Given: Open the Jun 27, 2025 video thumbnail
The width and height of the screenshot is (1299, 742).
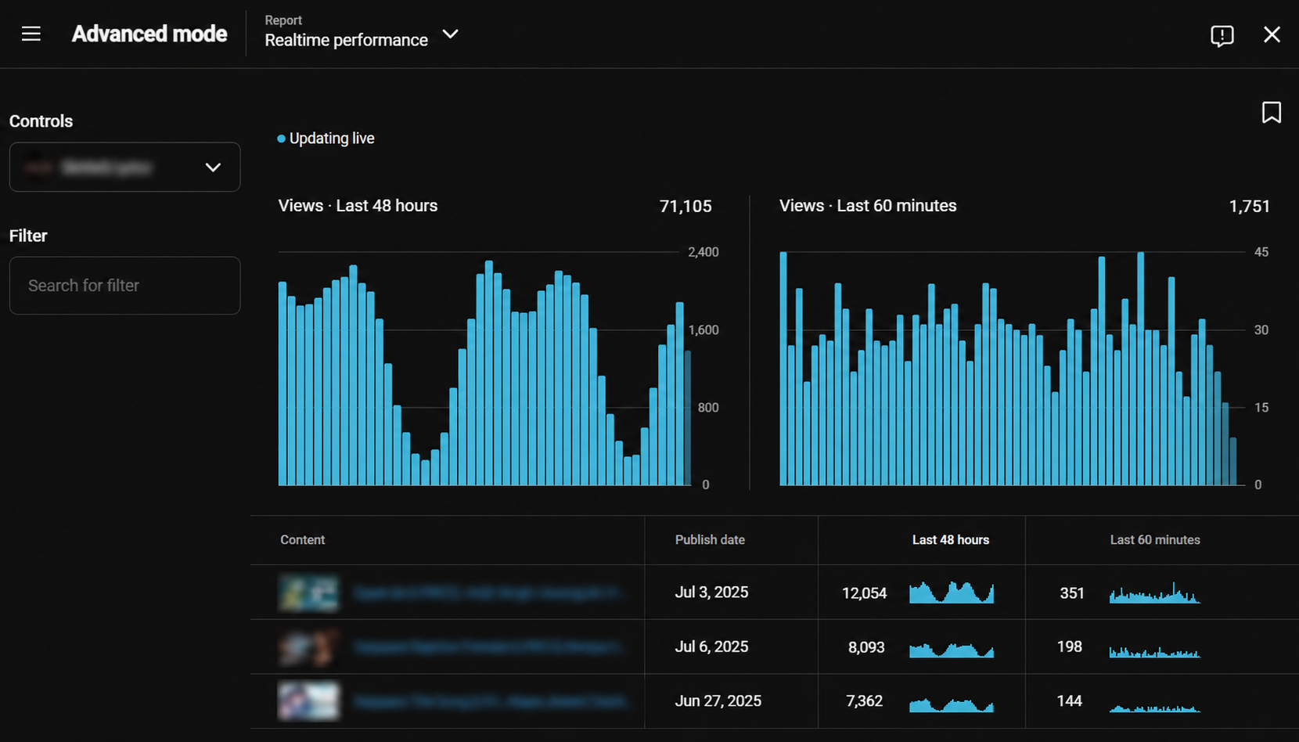Looking at the screenshot, I should tap(308, 701).
